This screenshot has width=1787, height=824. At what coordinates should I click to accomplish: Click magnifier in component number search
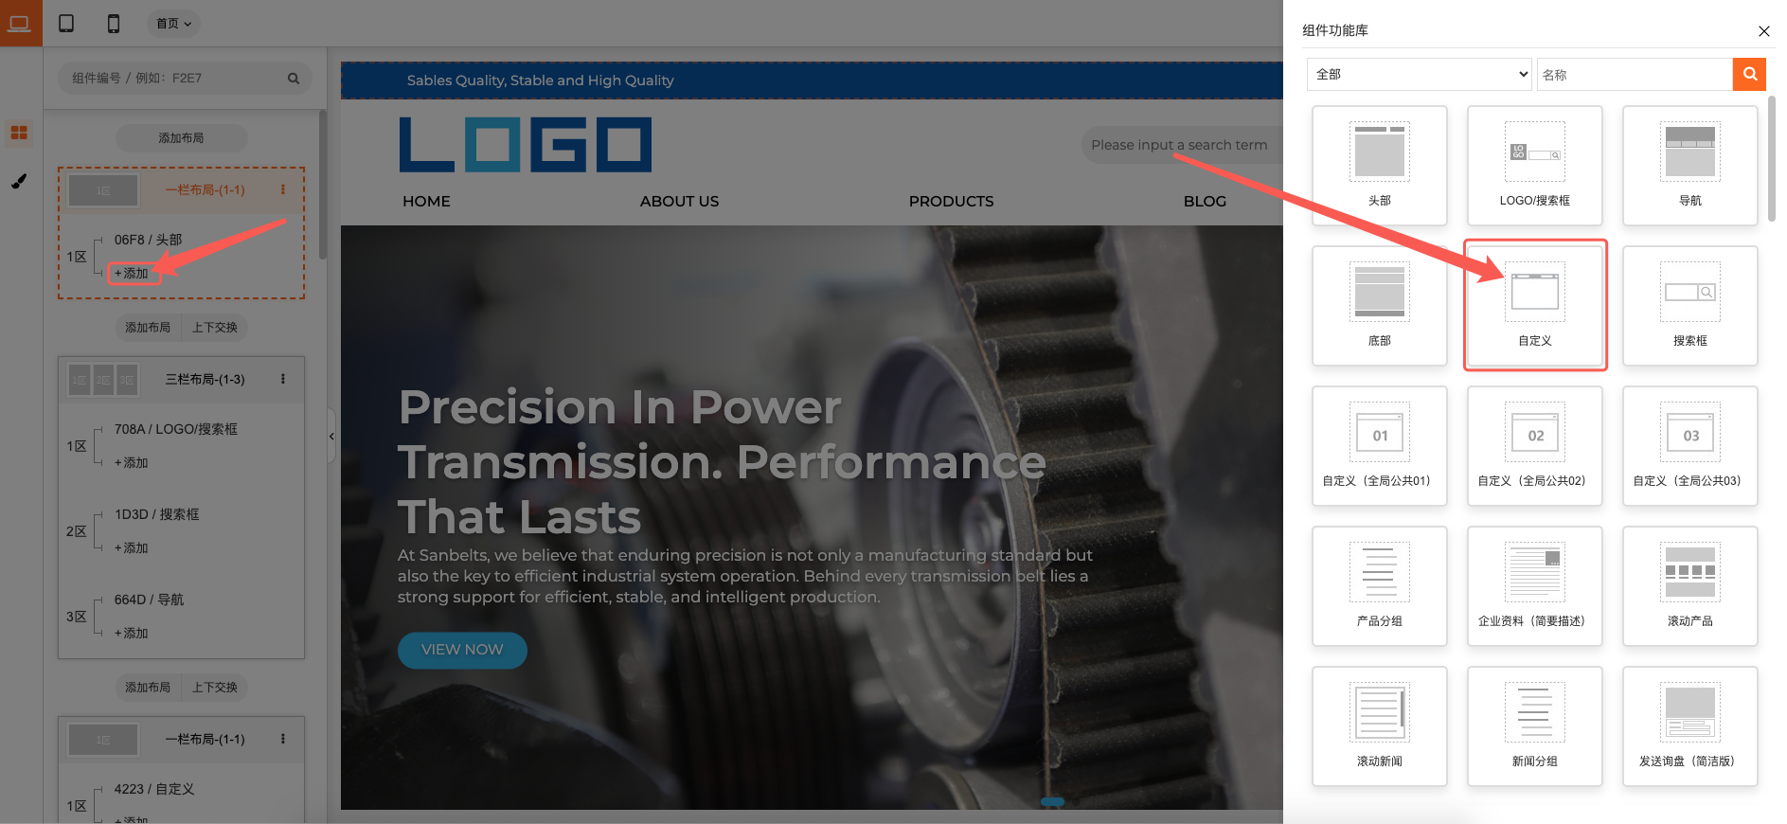coord(294,79)
